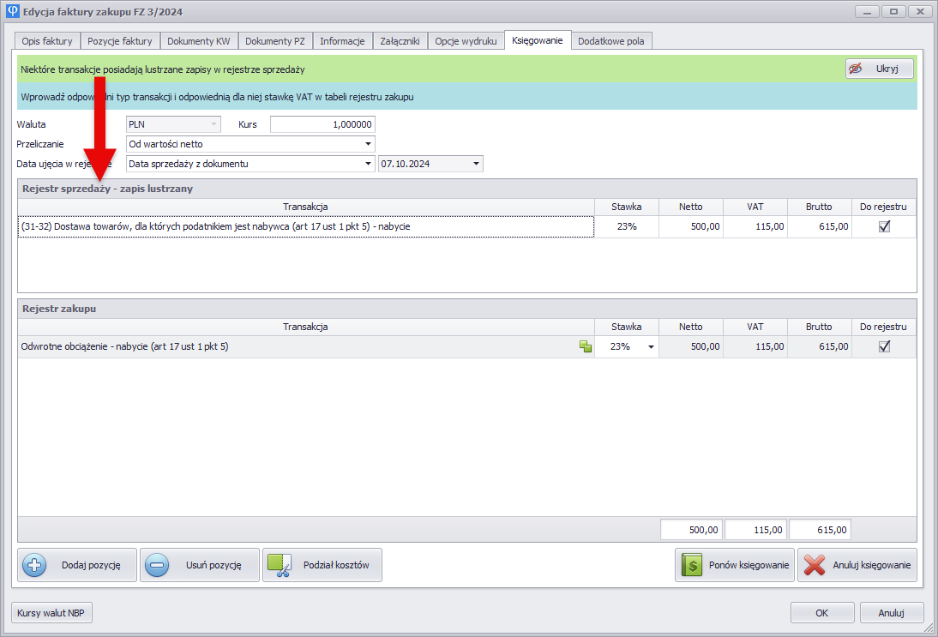Open the 23% Stawka dropdown in Rejestr zakupu
938x637 pixels.
coord(651,347)
